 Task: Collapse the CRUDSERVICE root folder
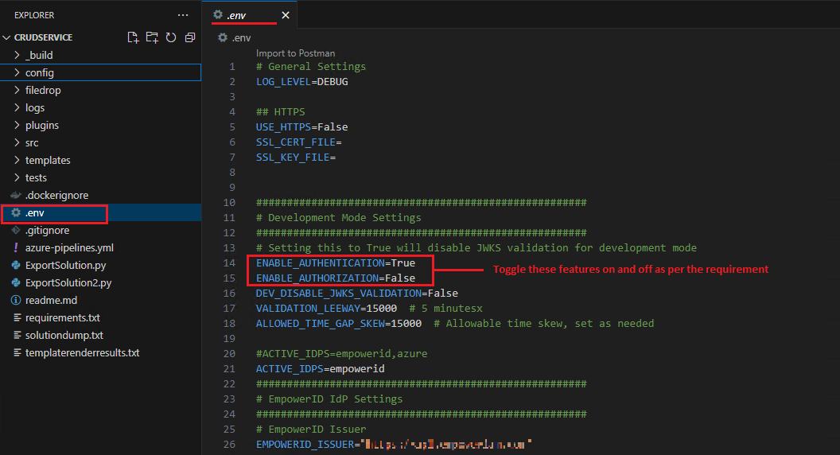pyautogui.click(x=7, y=37)
